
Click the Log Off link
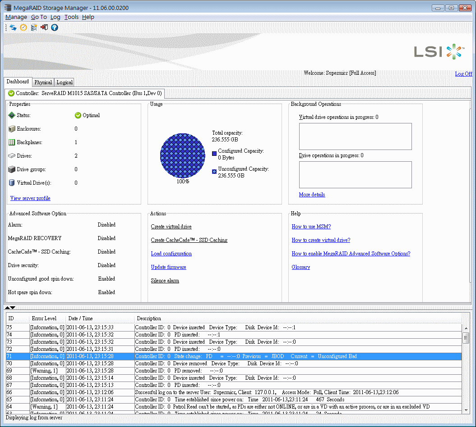pos(463,73)
